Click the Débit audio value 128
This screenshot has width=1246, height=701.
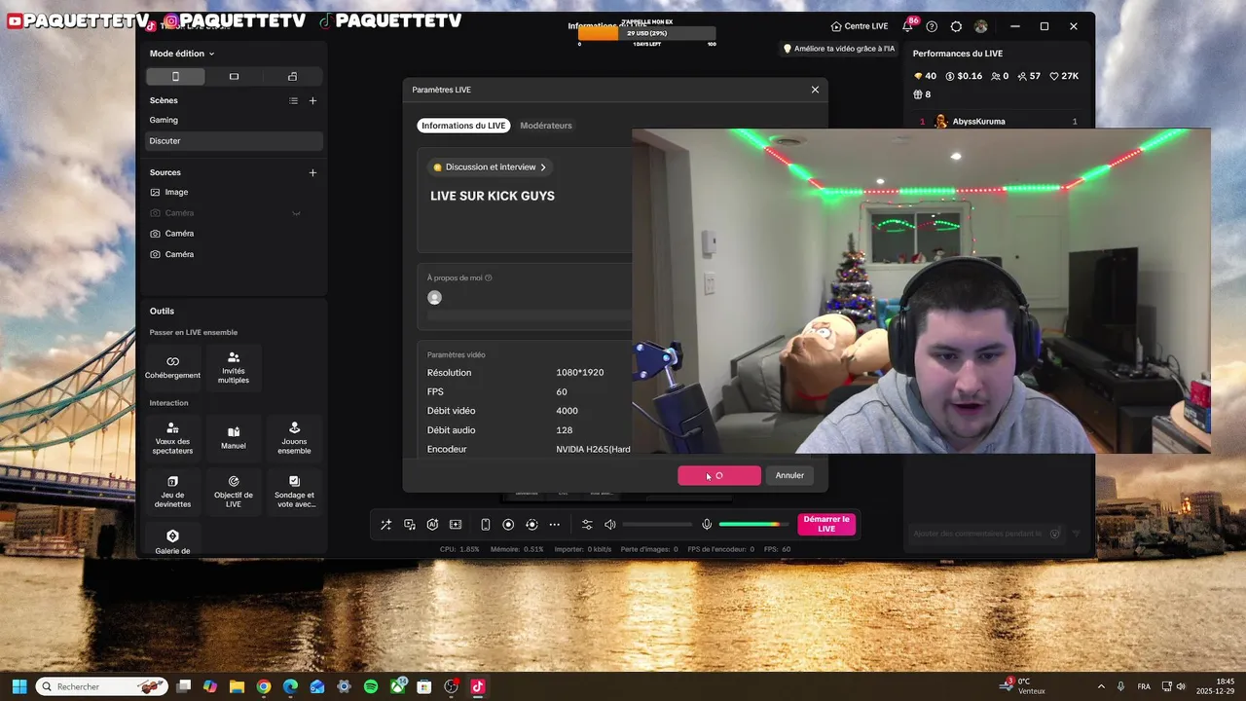pyautogui.click(x=565, y=430)
